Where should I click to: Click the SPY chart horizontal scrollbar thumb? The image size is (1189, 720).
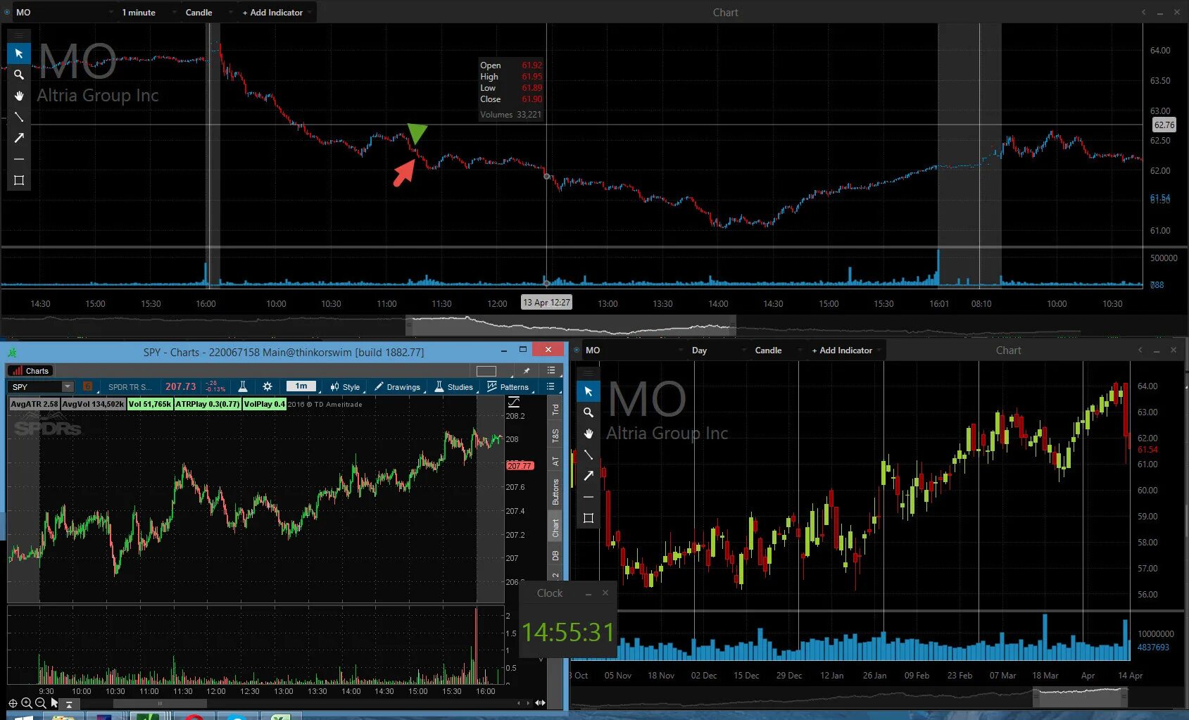pos(160,703)
